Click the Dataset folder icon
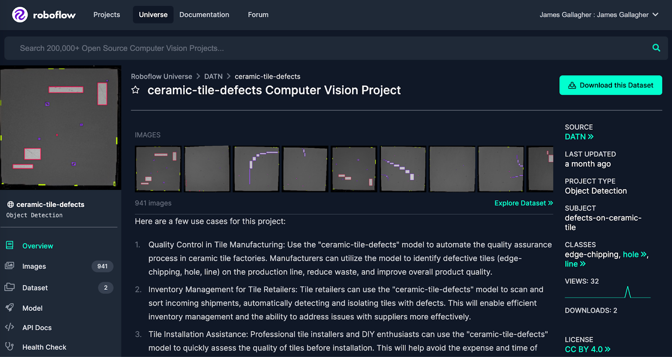Image resolution: width=672 pixels, height=357 pixels. [x=10, y=287]
